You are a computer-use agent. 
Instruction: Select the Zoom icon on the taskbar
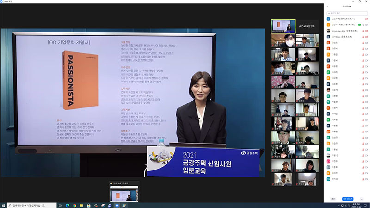117,205
